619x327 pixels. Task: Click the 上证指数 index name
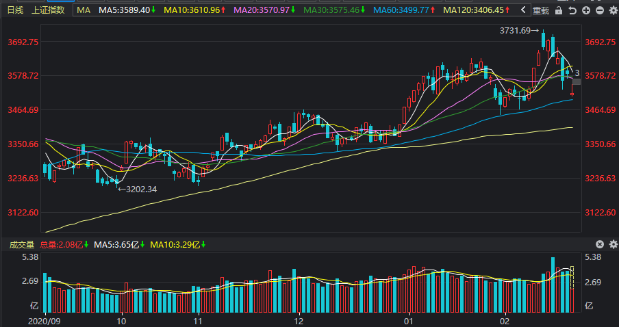(48, 10)
